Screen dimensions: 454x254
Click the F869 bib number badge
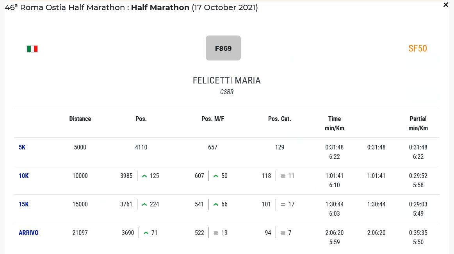[223, 48]
